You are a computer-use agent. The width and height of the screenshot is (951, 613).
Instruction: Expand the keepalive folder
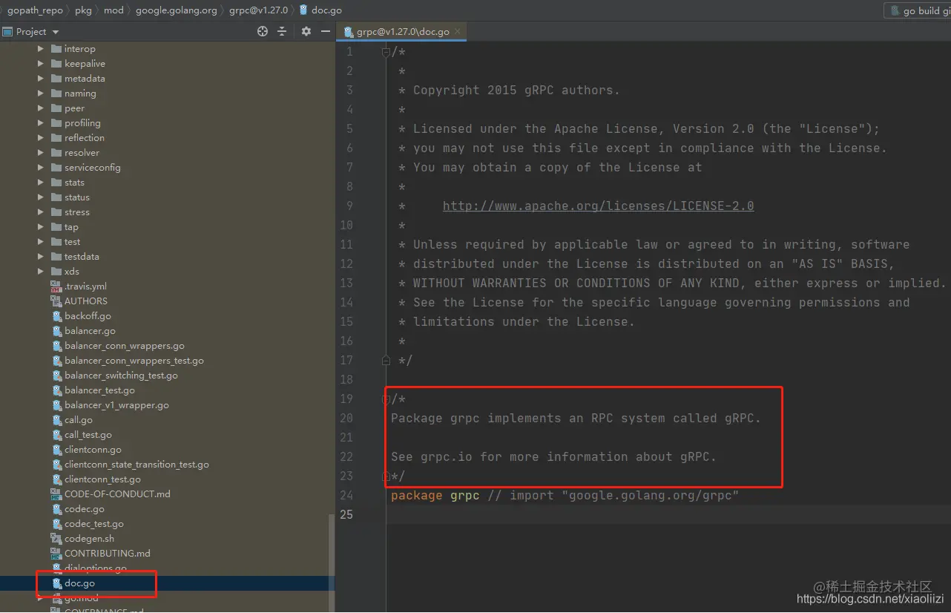(41, 64)
